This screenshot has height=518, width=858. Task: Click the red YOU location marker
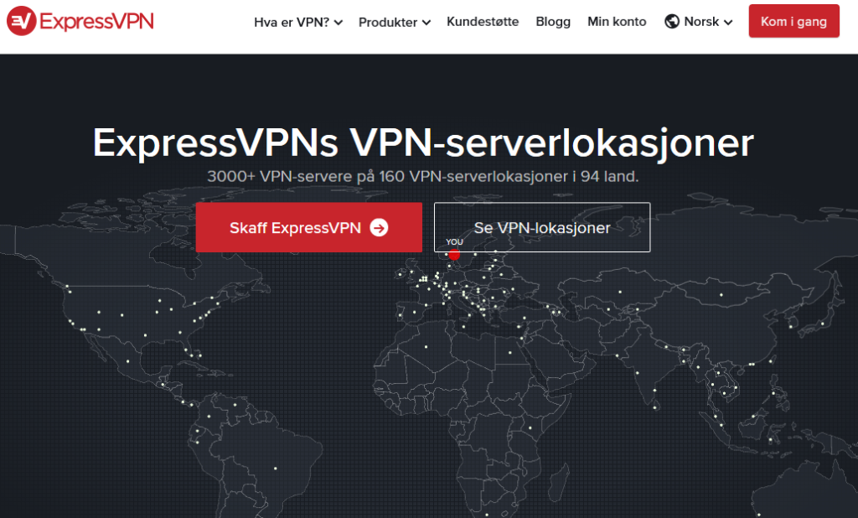454,254
